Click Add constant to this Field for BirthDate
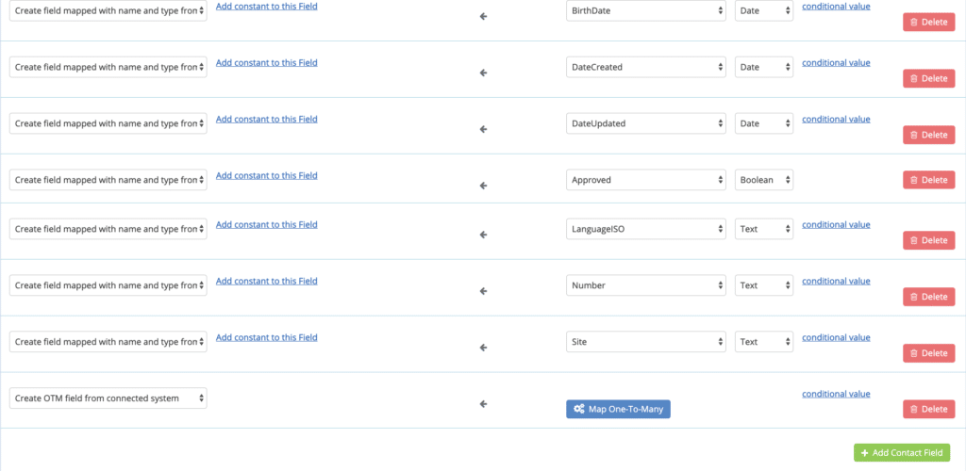Viewport: 966px width, 471px height. click(x=267, y=7)
